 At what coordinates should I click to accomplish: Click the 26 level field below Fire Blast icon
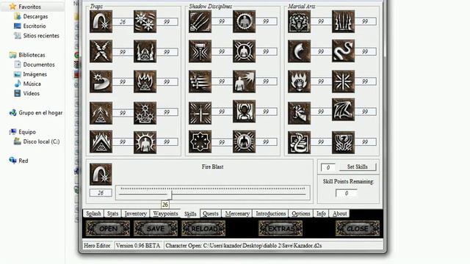click(x=101, y=193)
